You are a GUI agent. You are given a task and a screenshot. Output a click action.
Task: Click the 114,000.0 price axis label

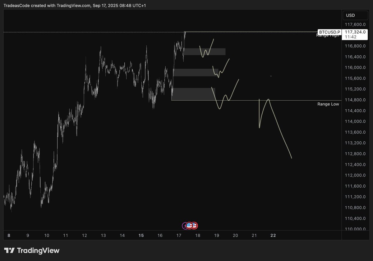[355, 121]
